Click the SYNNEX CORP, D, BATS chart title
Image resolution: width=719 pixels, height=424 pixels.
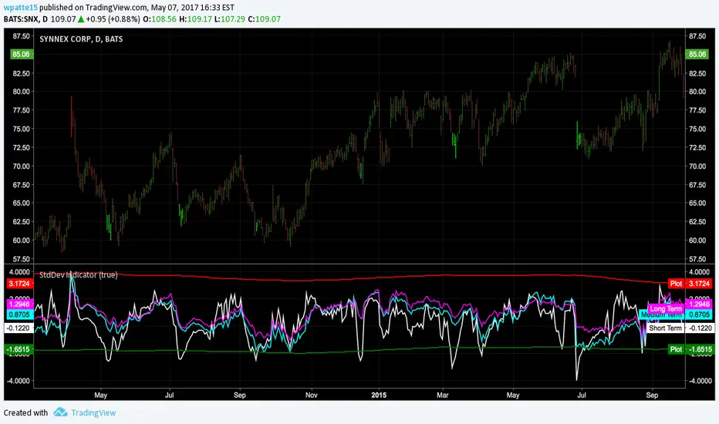(x=81, y=39)
